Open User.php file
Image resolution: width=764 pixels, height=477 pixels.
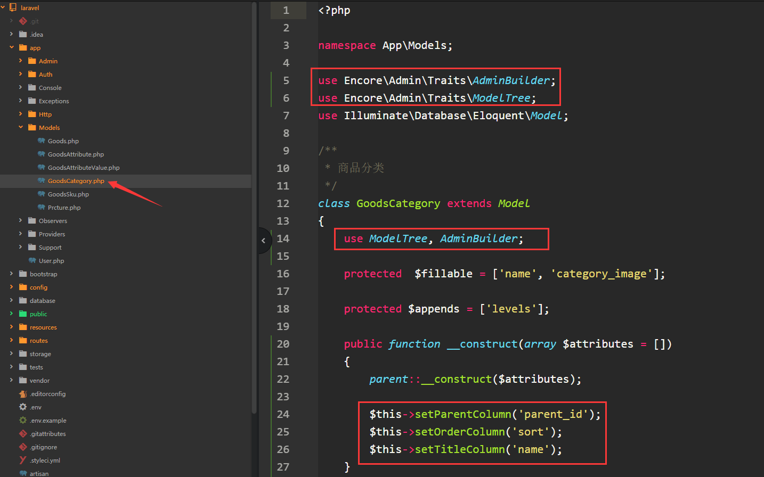[x=51, y=261]
